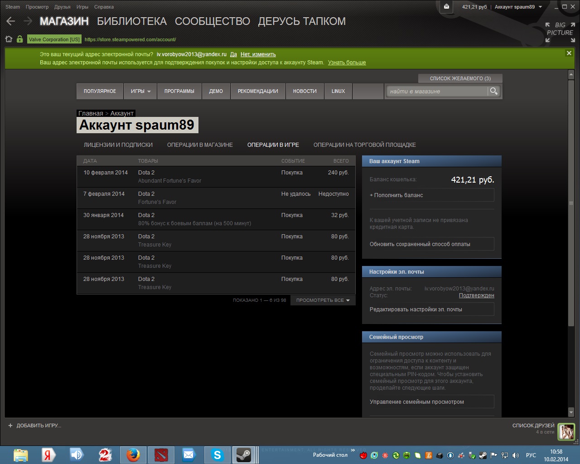Open the Друзья menu
Image resolution: width=580 pixels, height=464 pixels.
(x=62, y=7)
